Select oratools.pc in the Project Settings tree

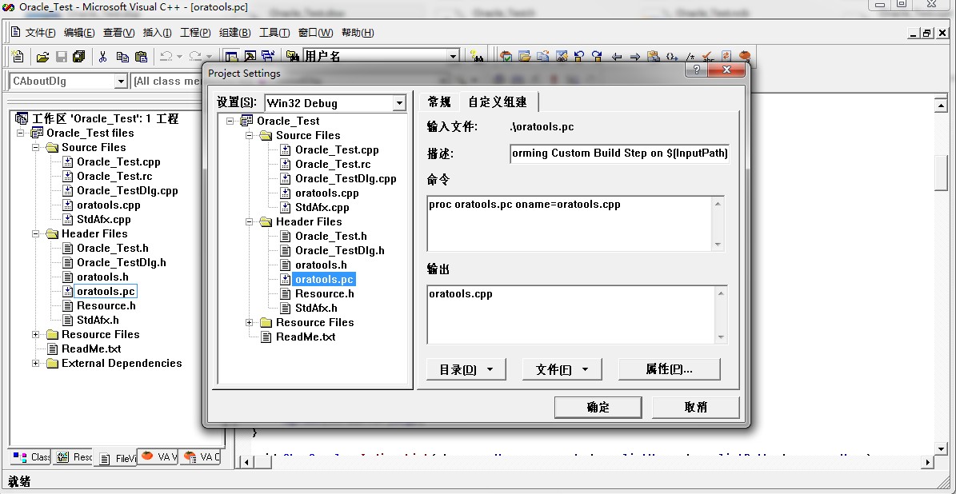point(323,279)
